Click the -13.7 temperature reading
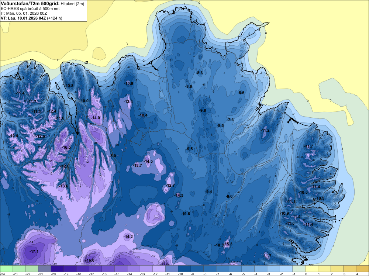369x276 pixels. [x=137, y=165]
